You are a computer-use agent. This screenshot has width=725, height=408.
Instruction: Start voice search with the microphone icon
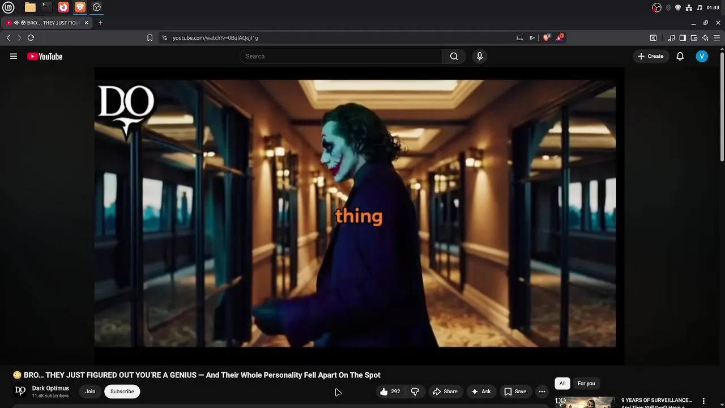pos(480,56)
